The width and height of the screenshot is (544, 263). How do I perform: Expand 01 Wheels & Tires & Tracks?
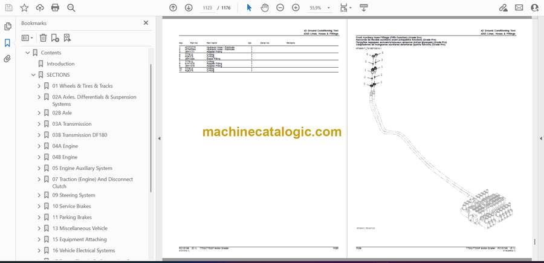(x=39, y=86)
